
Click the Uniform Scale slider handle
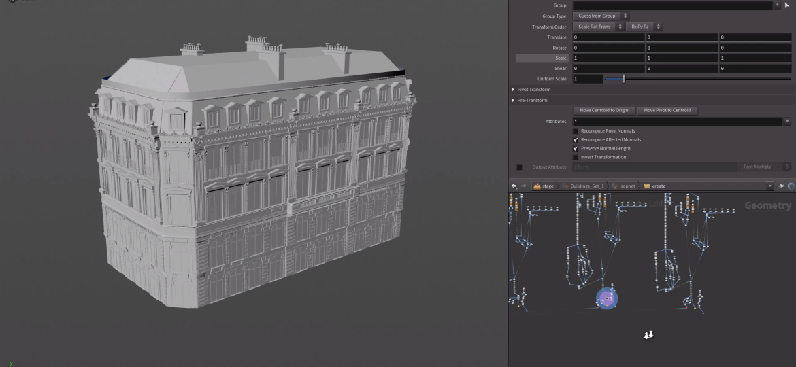[623, 79]
